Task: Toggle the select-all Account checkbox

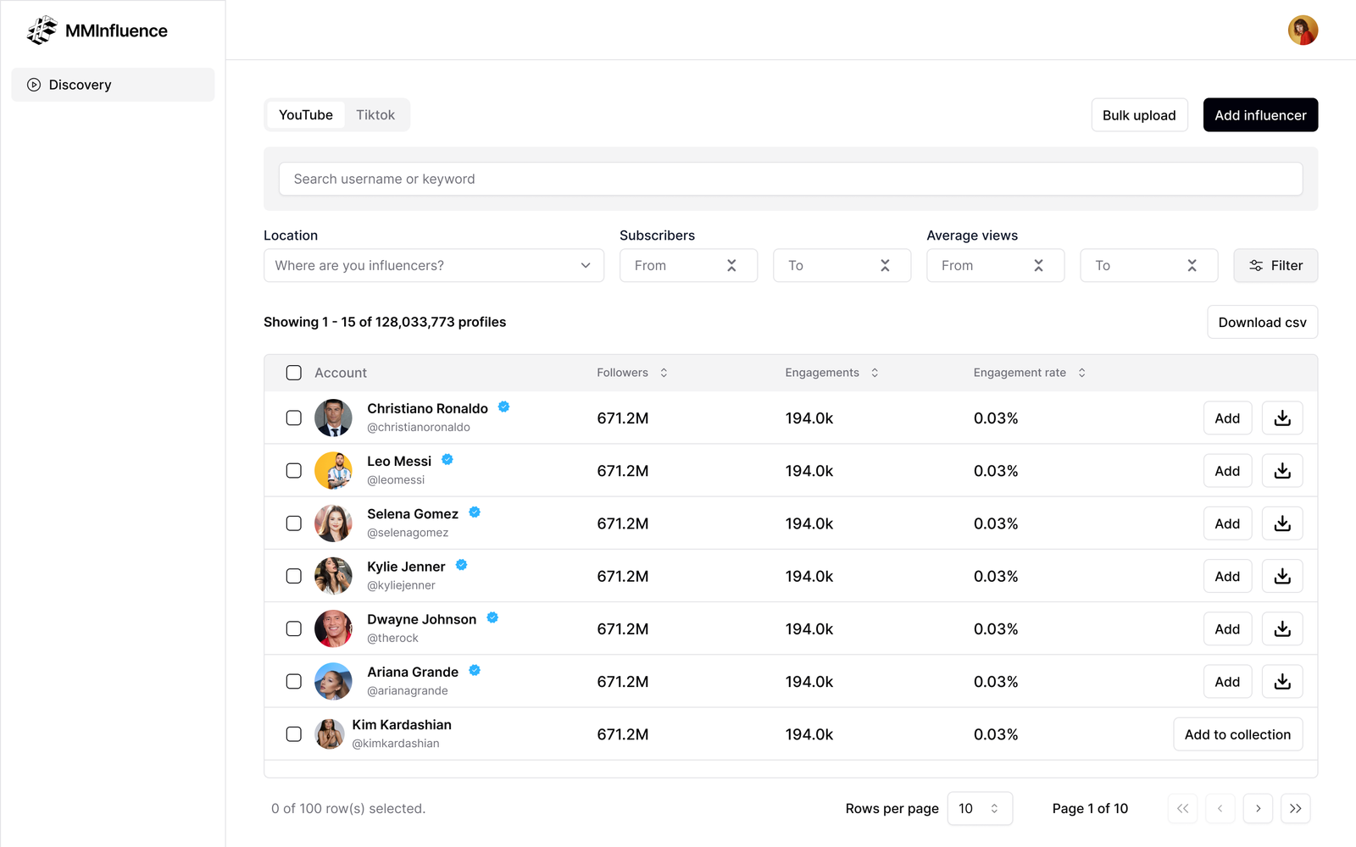Action: coord(294,373)
